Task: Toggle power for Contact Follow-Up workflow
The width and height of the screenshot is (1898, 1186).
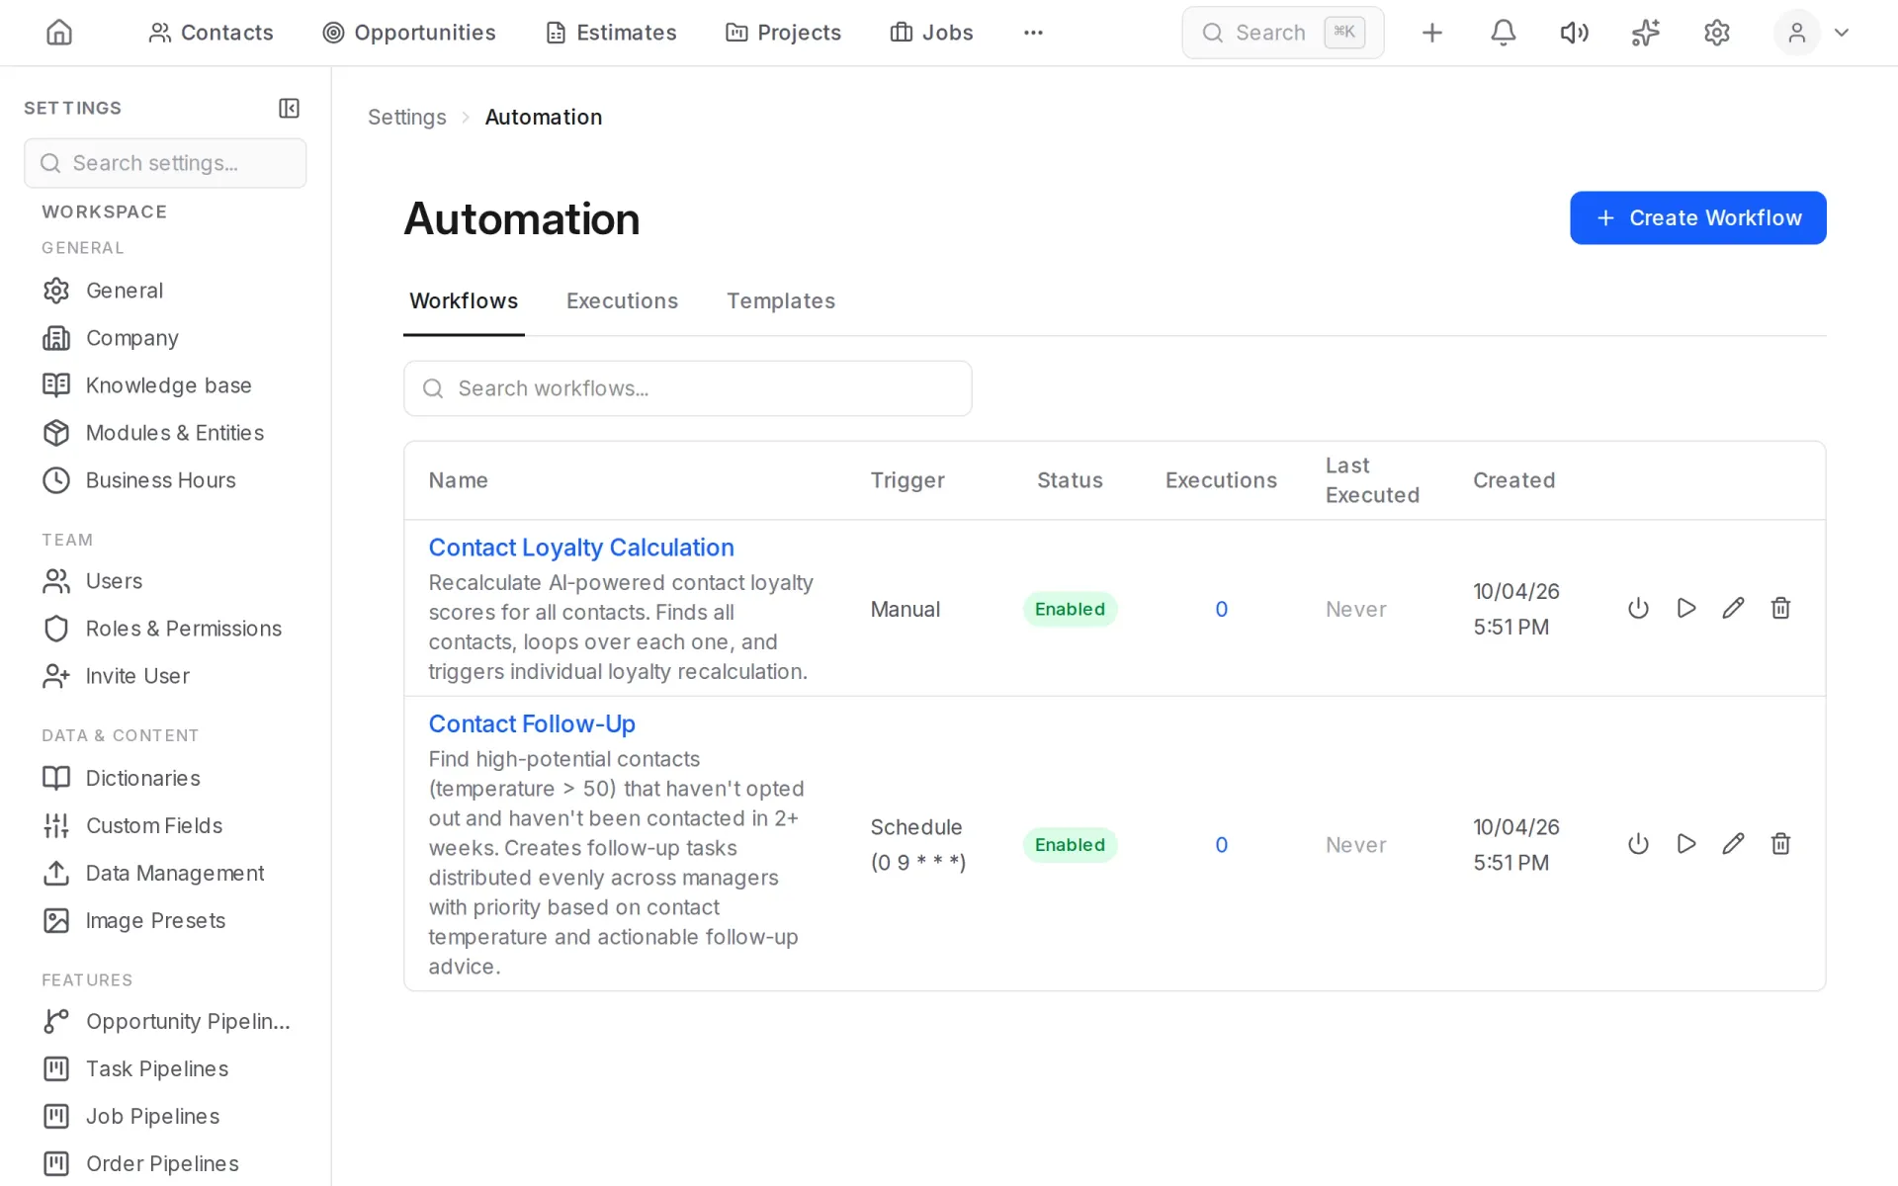Action: (x=1638, y=844)
